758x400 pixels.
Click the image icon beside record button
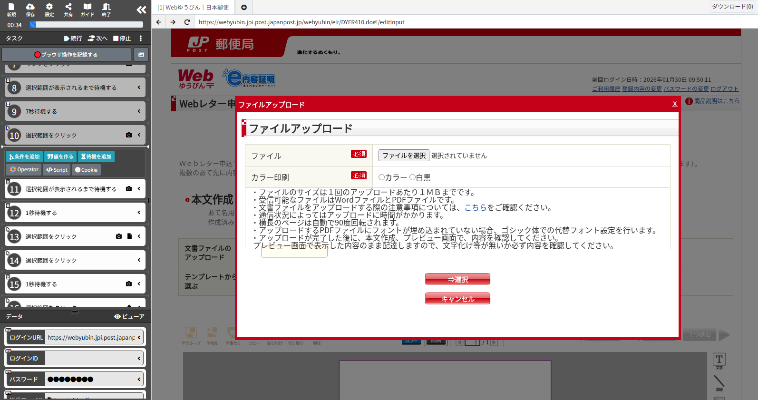(x=141, y=55)
